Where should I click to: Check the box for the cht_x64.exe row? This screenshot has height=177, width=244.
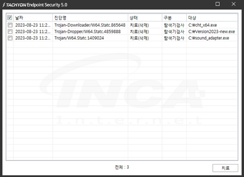[x=10, y=25]
